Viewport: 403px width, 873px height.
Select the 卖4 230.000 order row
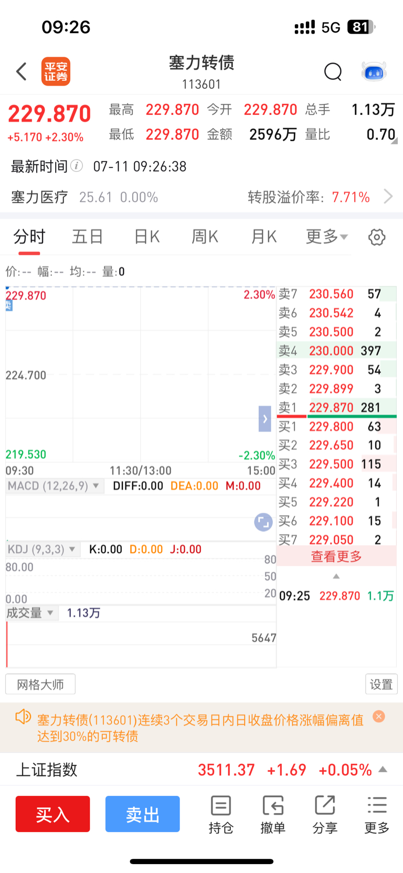point(336,351)
